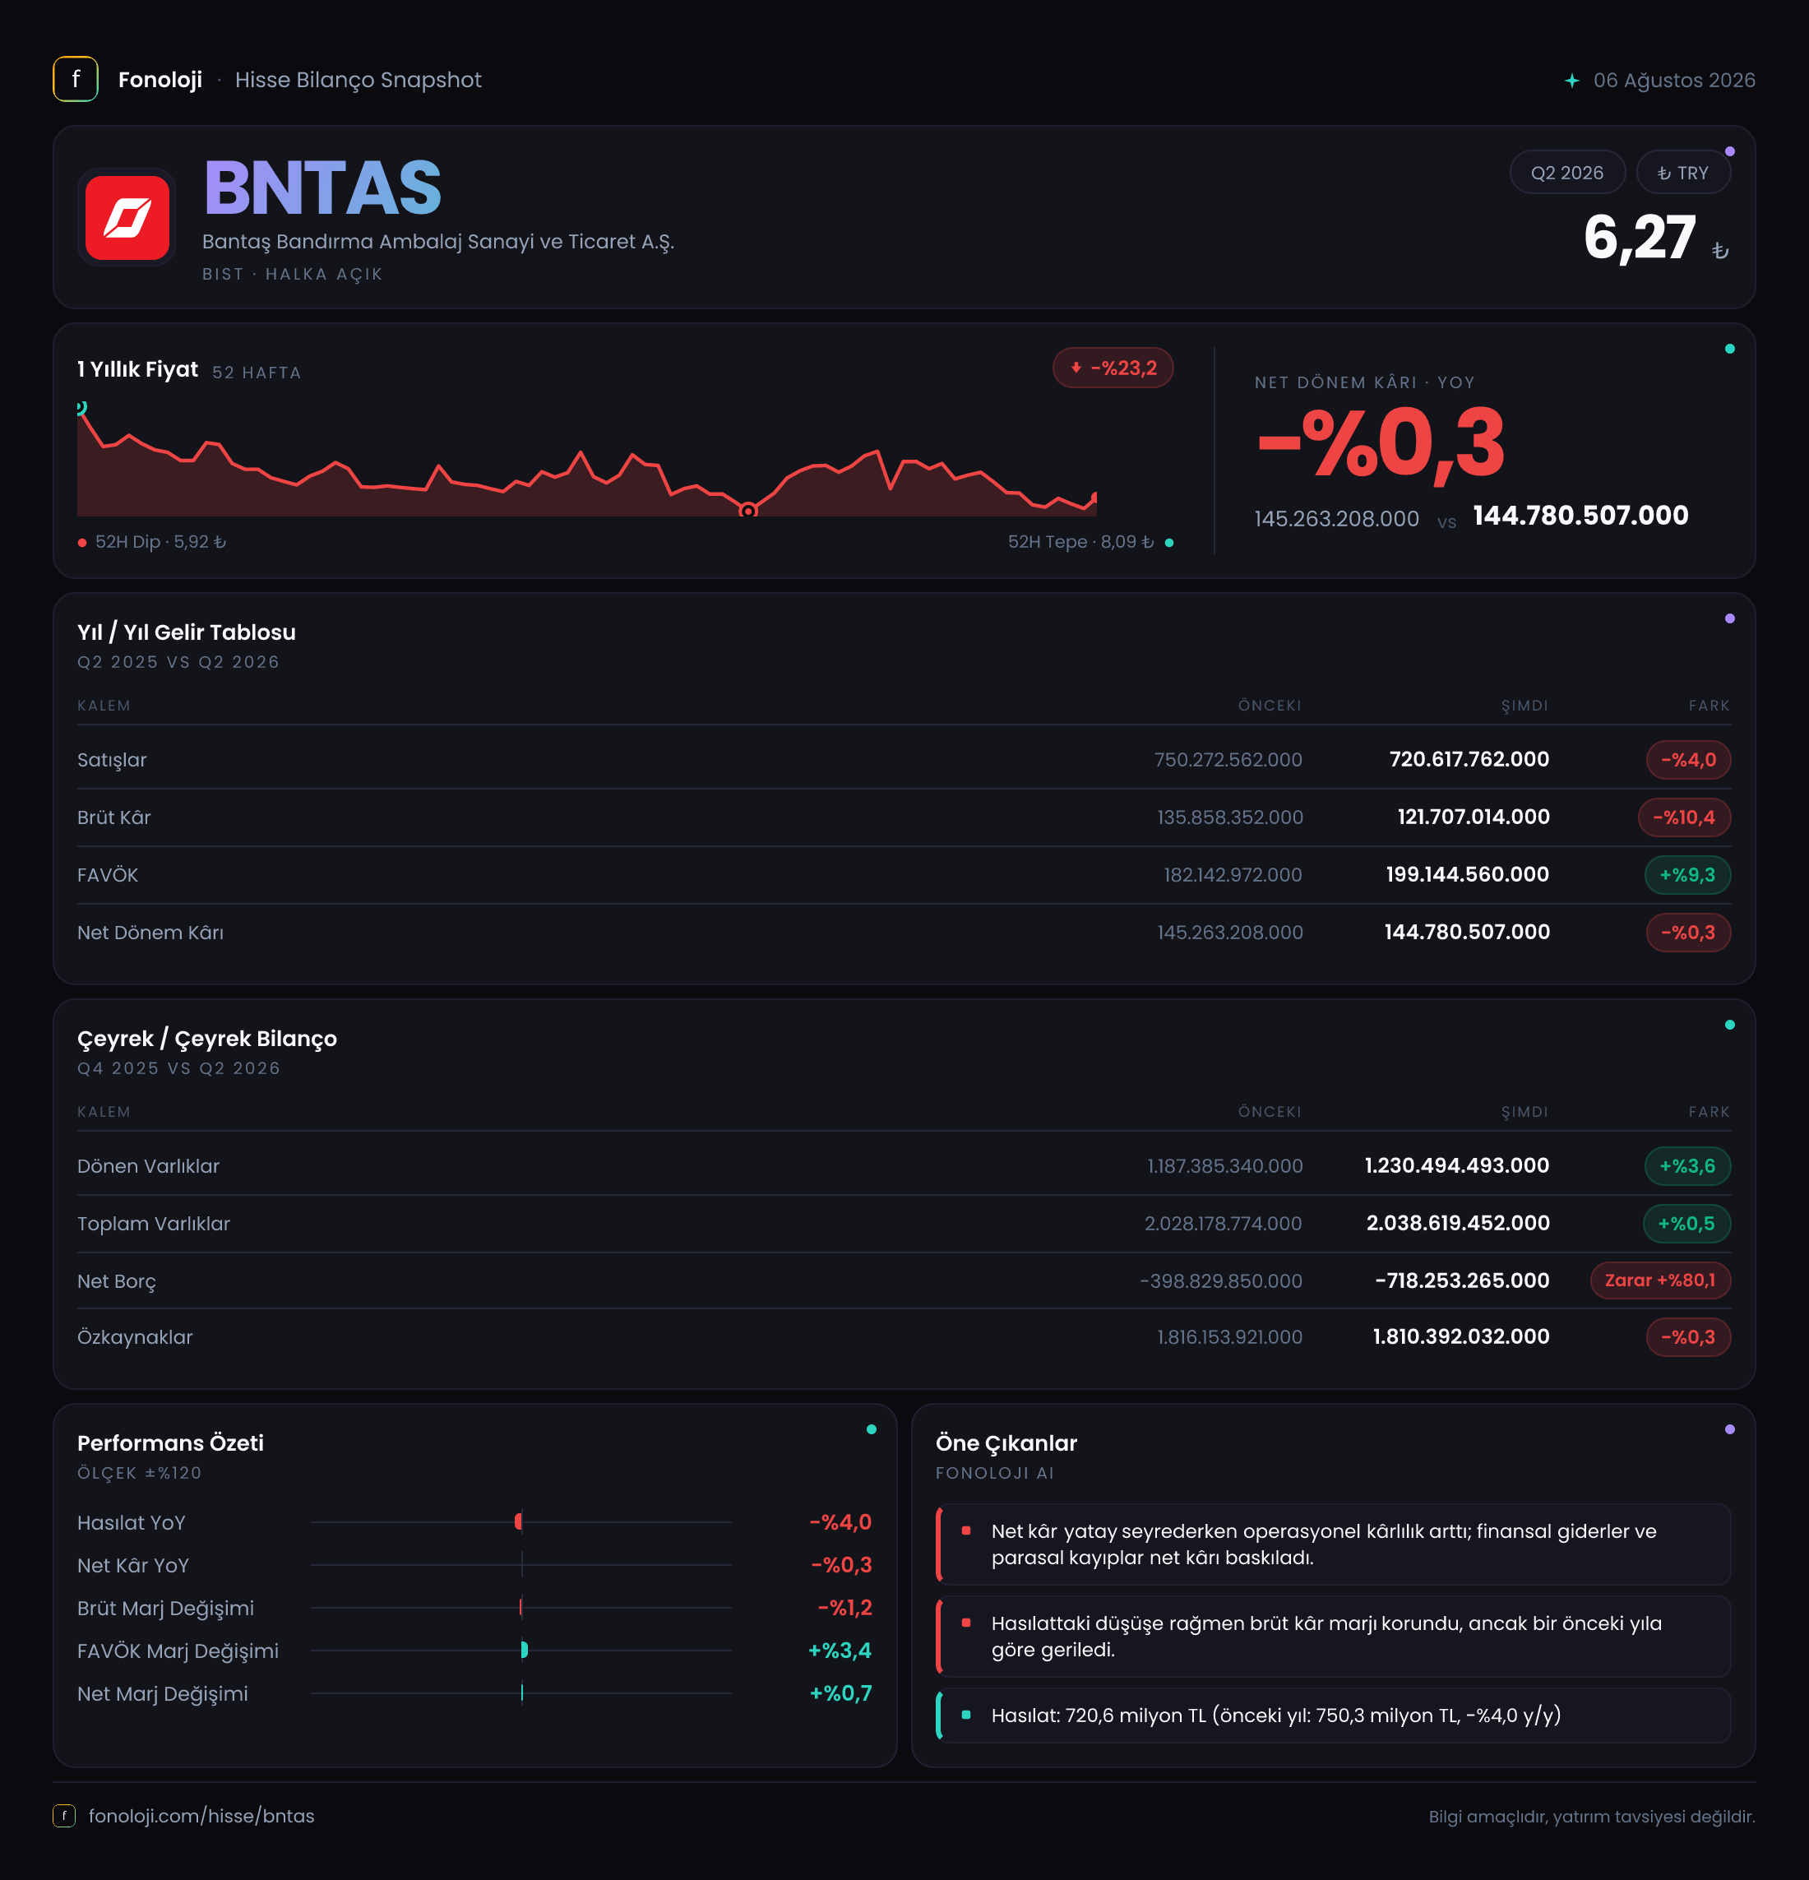Viewport: 1809px width, 1880px height.
Task: Click the -%23,2 yearly change badge
Action: click(x=1113, y=368)
